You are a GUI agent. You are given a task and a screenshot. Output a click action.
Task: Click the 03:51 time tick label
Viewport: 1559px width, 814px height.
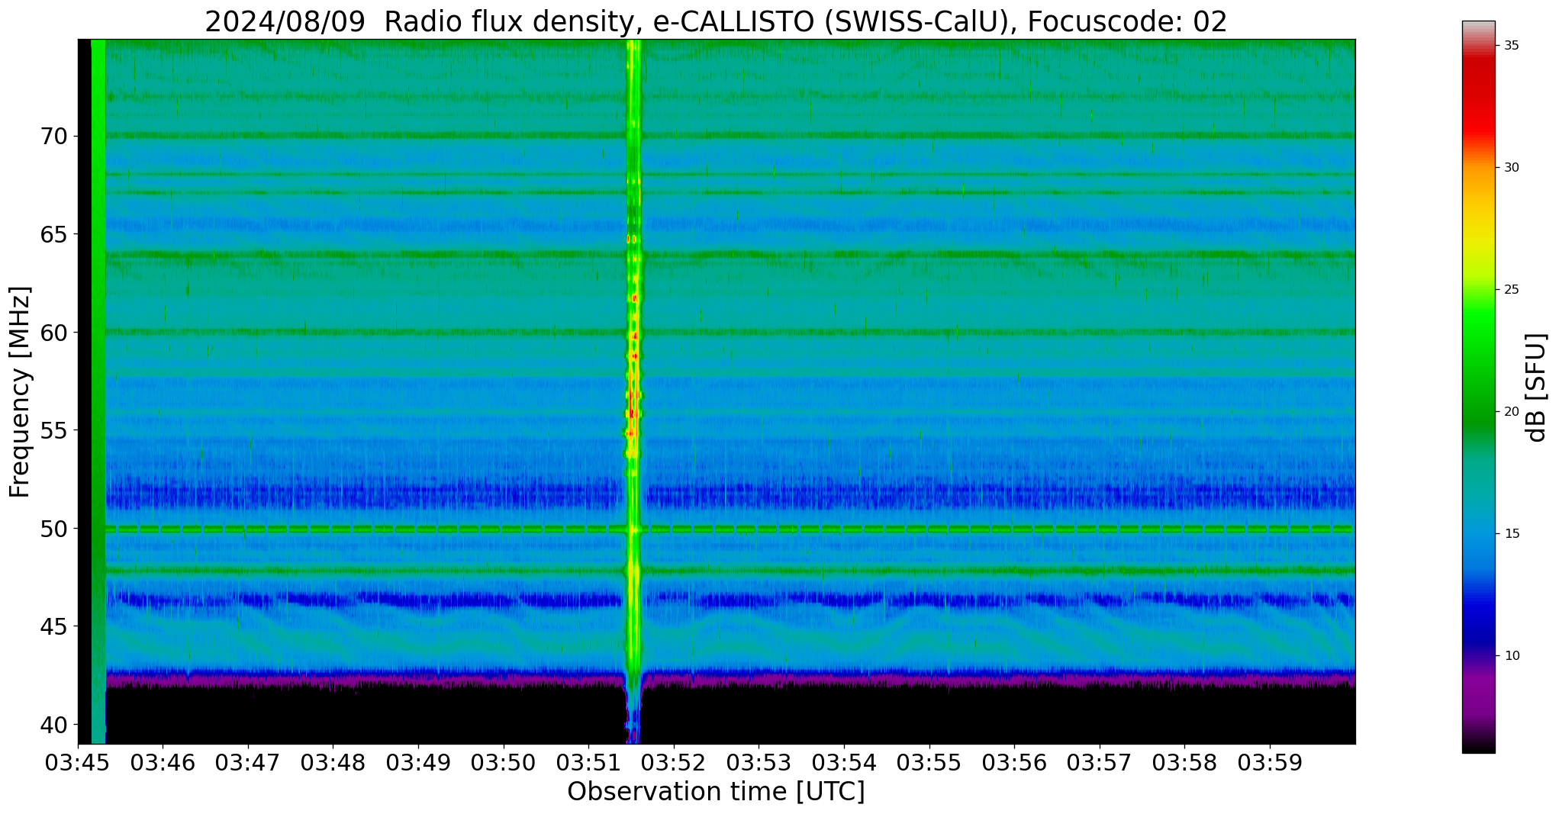point(588,762)
